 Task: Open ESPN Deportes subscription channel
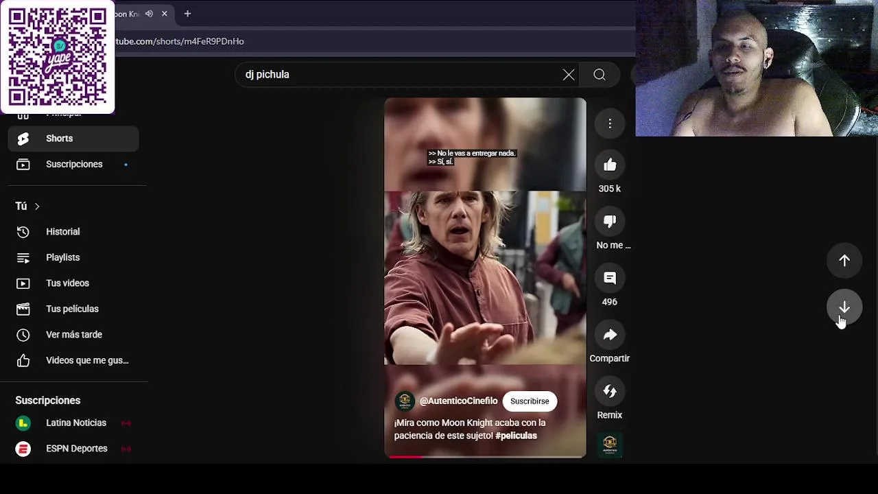coord(73,449)
